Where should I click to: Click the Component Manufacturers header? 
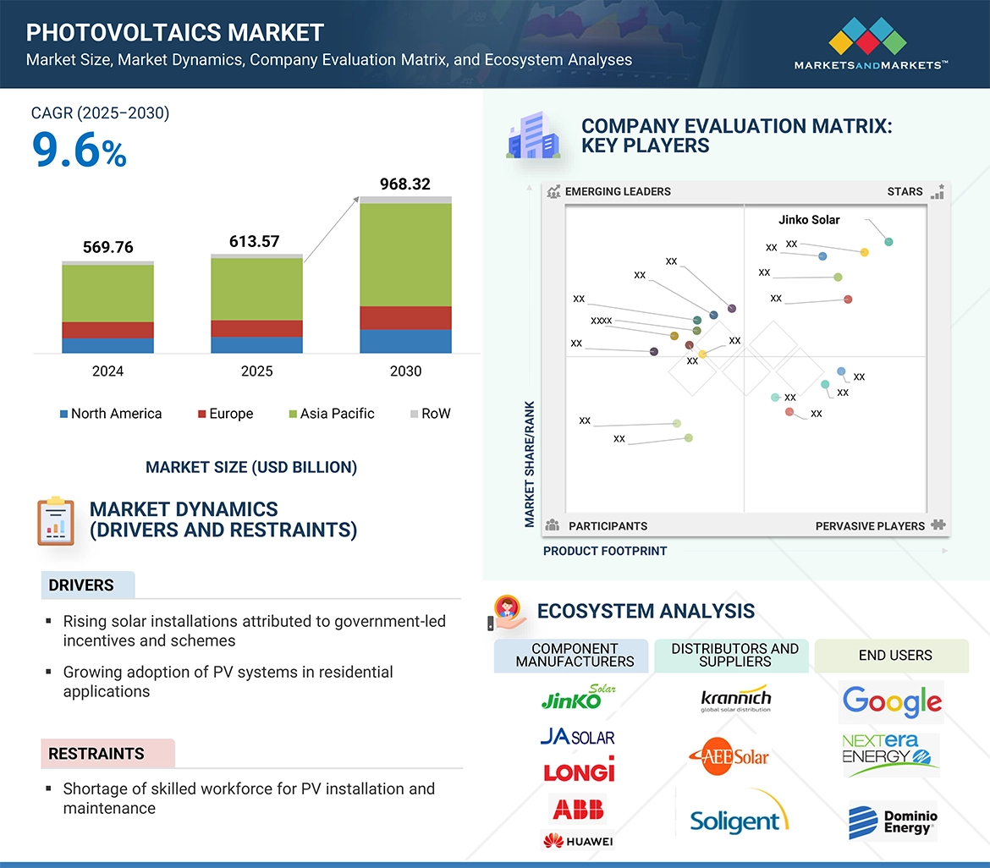(575, 656)
